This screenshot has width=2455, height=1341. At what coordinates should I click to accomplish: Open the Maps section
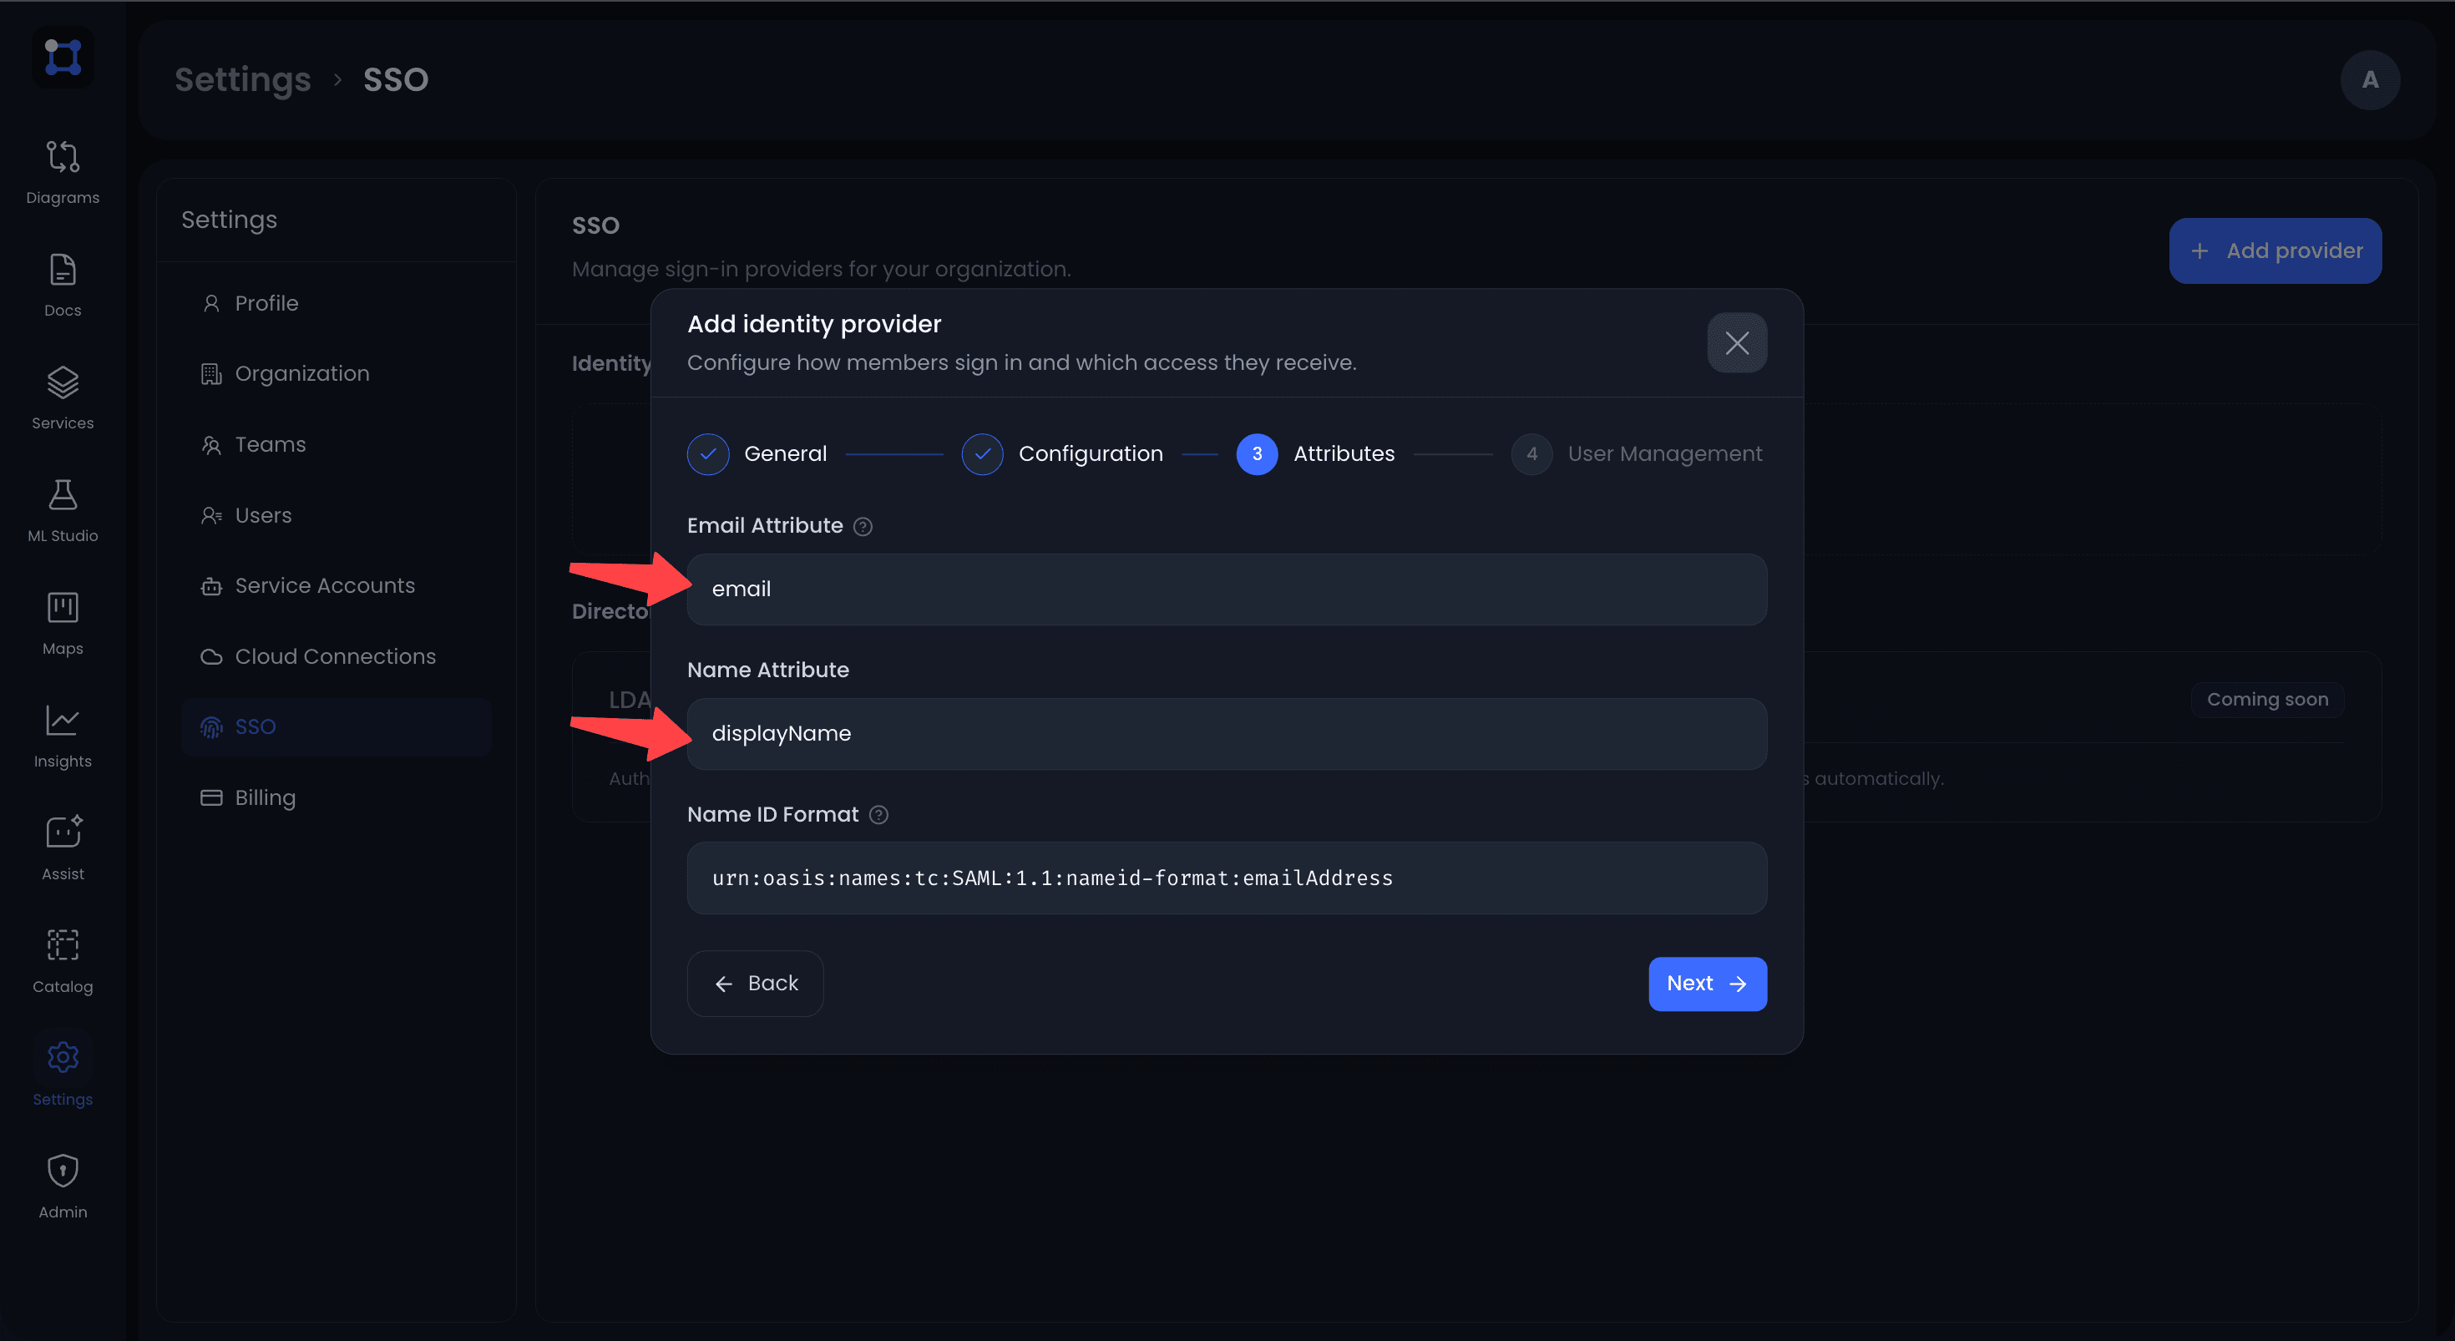(63, 623)
